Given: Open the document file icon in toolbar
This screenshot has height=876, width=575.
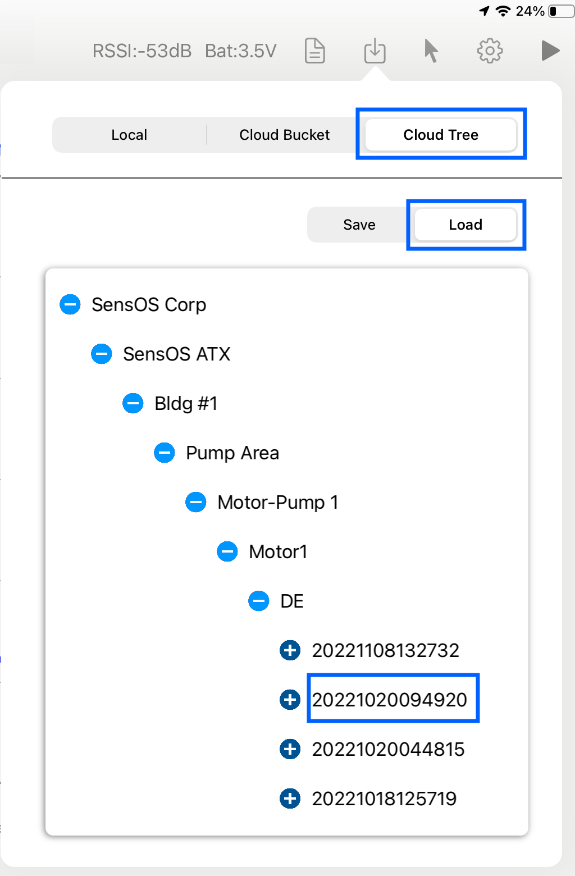Looking at the screenshot, I should click(x=315, y=51).
